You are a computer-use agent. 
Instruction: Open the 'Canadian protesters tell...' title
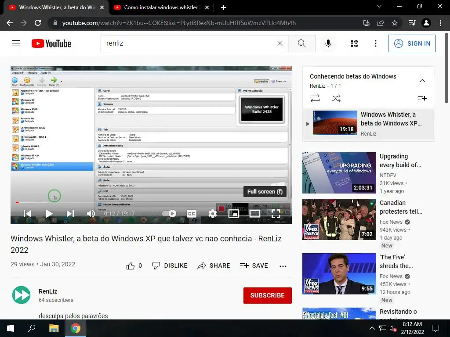[401, 207]
